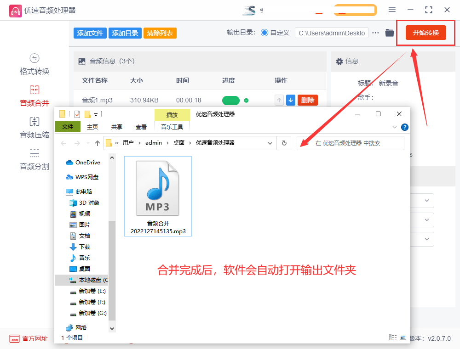Click the 清除列表 clear list button

(x=160, y=33)
